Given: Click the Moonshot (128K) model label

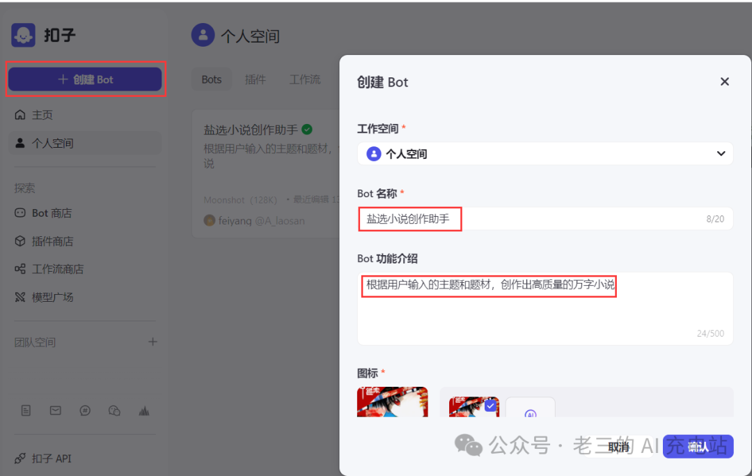Looking at the screenshot, I should click(240, 199).
